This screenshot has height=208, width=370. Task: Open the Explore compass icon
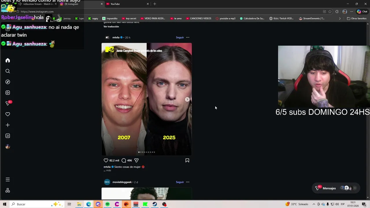pyautogui.click(x=8, y=82)
